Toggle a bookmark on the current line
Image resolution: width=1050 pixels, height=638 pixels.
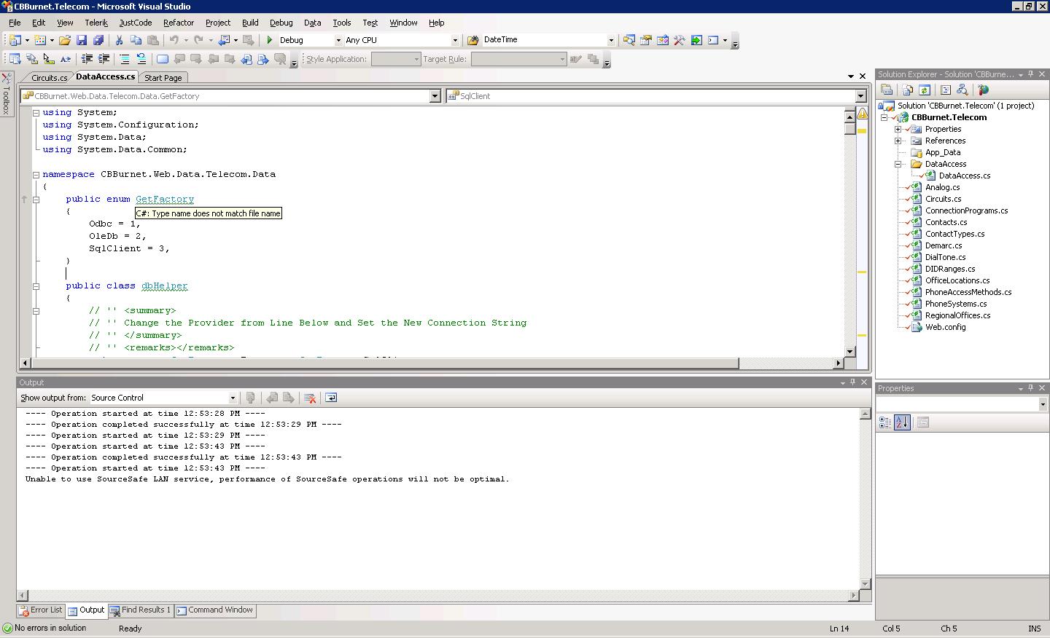(x=162, y=59)
